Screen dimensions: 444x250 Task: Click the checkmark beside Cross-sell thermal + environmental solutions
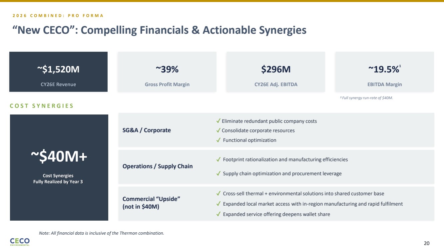pyautogui.click(x=218, y=193)
